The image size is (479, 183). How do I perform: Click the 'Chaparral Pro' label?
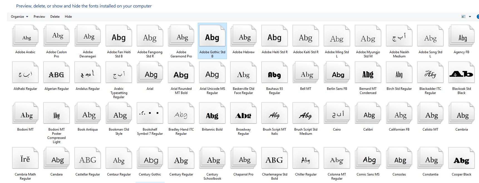[x=243, y=174]
